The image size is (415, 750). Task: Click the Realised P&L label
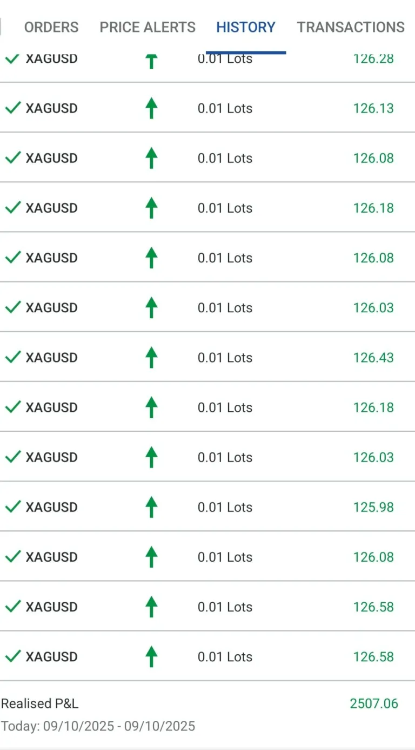(40, 703)
